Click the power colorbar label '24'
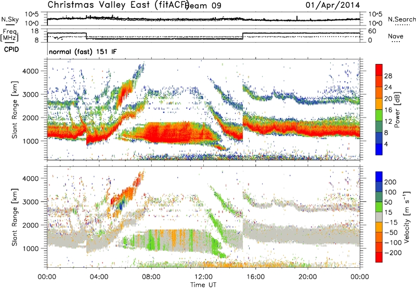Image resolution: width=416 pixels, height=288 pixels. [388, 87]
